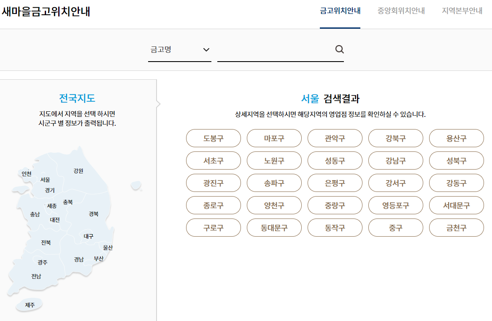492x321 pixels.
Task: Select 제주 island on the map
Action: [x=30, y=305]
